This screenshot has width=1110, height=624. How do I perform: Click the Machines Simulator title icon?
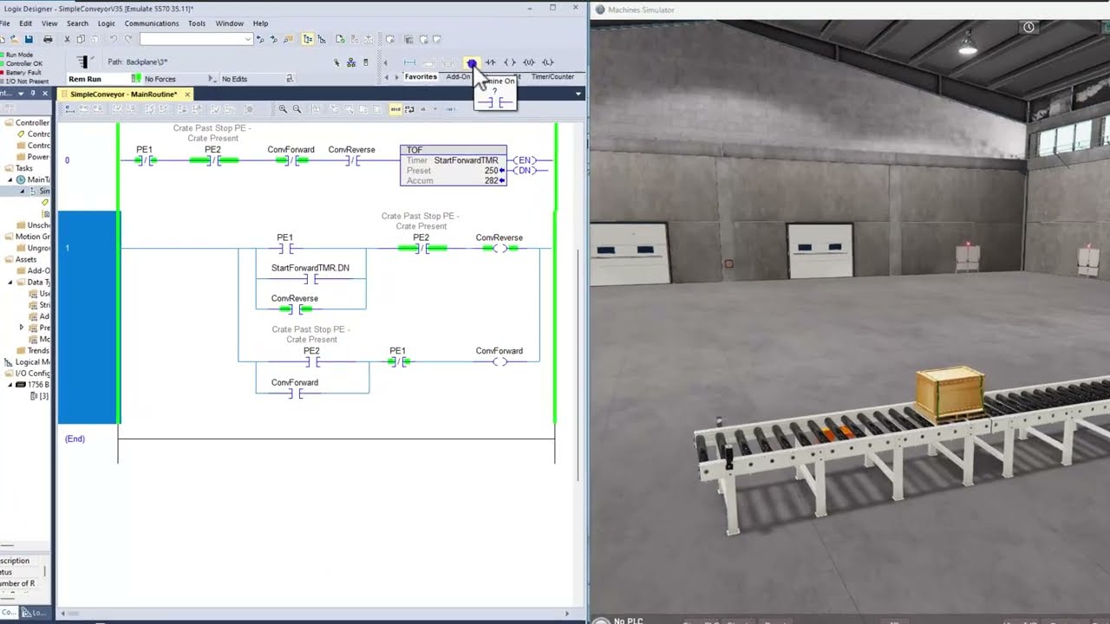pyautogui.click(x=599, y=10)
